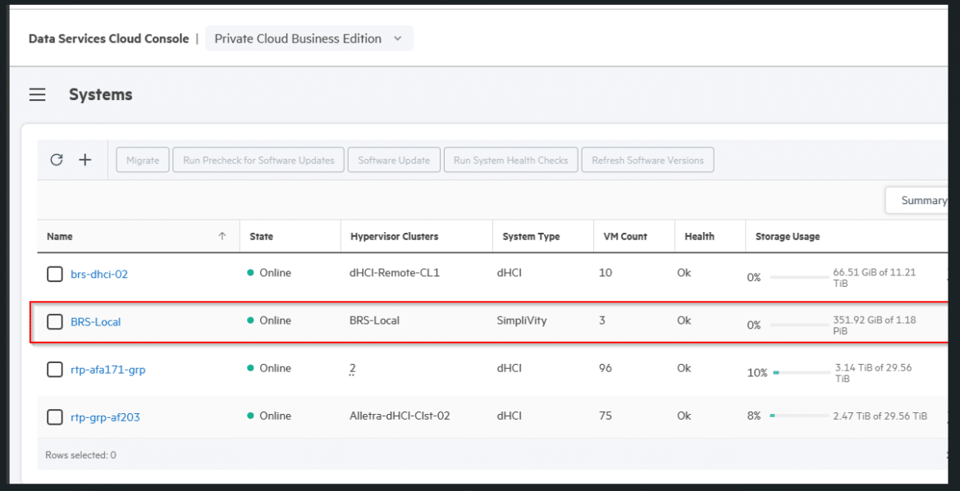Expand Private Cloud Business Edition dropdown
Viewport: 960px width, 491px height.
tap(309, 39)
